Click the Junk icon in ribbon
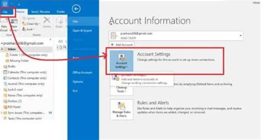Screen dimensions: 261x140 click(28, 29)
